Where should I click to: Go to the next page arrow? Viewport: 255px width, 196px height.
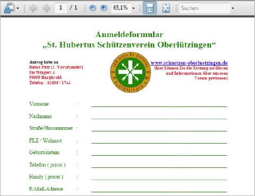[x=47, y=8]
